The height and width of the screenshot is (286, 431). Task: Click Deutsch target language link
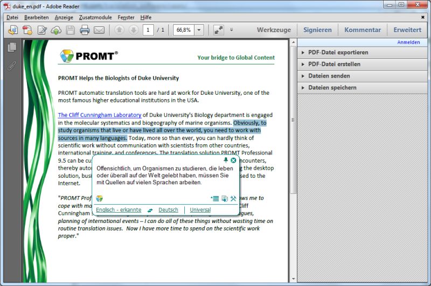click(x=168, y=210)
